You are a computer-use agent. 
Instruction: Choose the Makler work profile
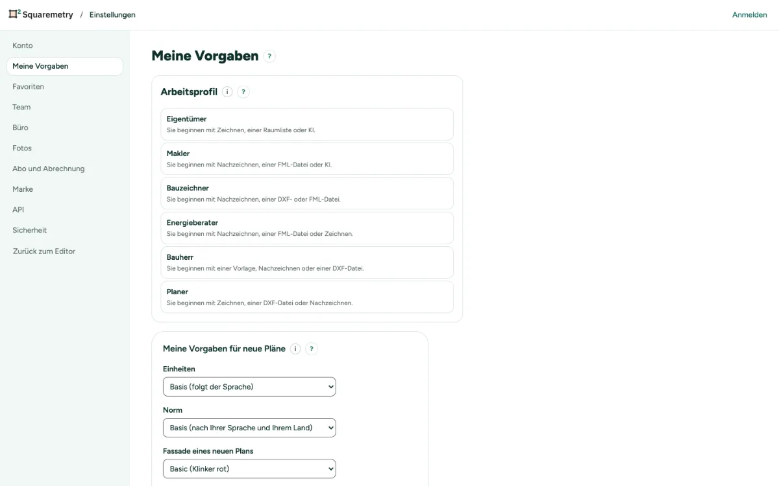point(307,159)
